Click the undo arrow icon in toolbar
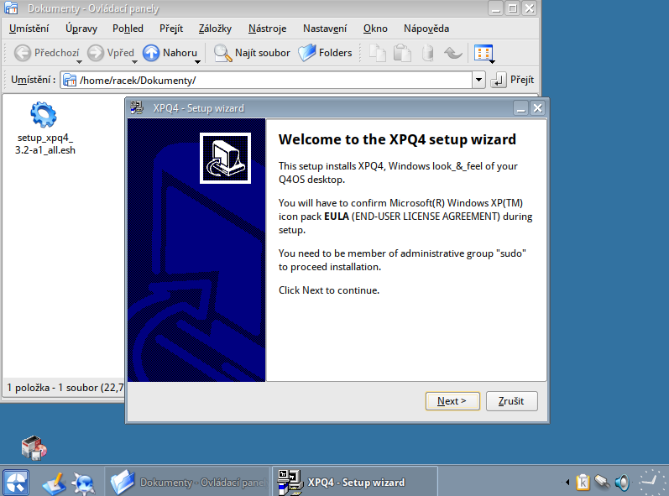The image size is (669, 496). click(452, 53)
